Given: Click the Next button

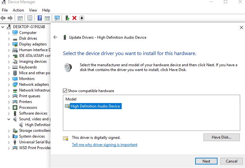Looking at the screenshot, I should pos(206,161).
